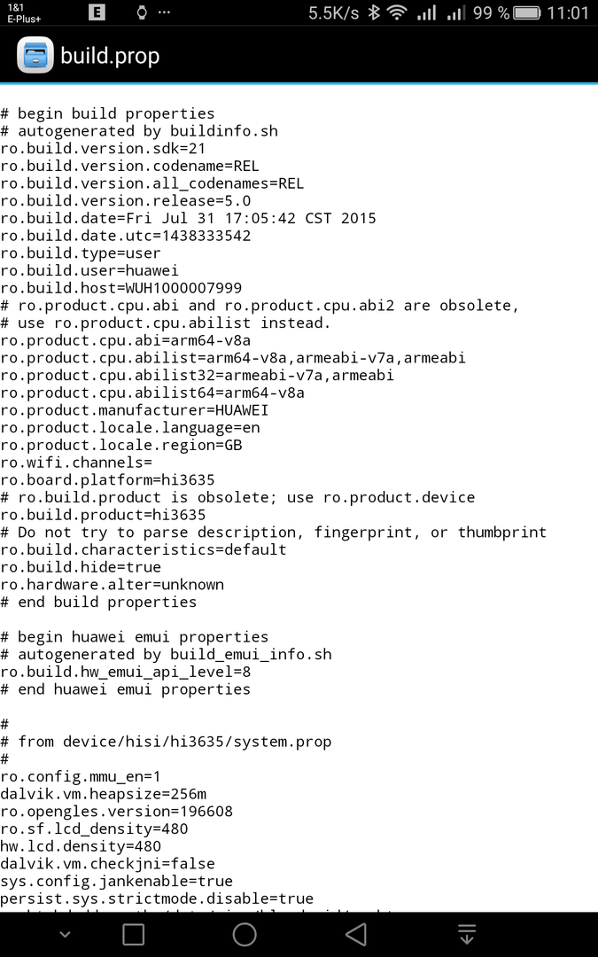
Task: Tap the Bluetooth status icon
Action: pos(374,12)
